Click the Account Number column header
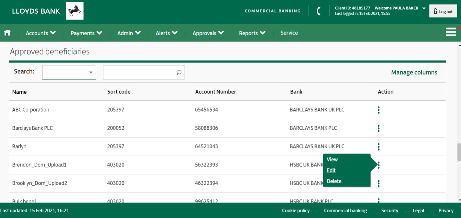Viewport: 461px width, 218px height. coord(216,92)
